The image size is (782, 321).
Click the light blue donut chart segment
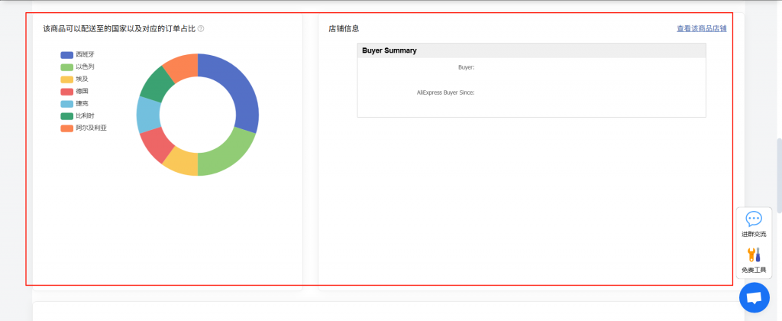148,115
